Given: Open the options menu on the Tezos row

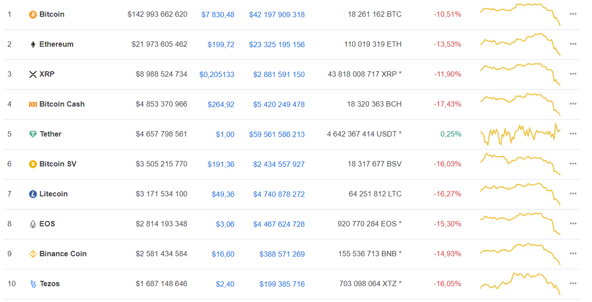Looking at the screenshot, I should coord(573,284).
